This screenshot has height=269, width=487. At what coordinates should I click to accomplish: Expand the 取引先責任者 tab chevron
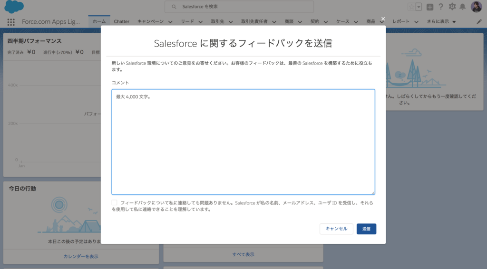274,22
